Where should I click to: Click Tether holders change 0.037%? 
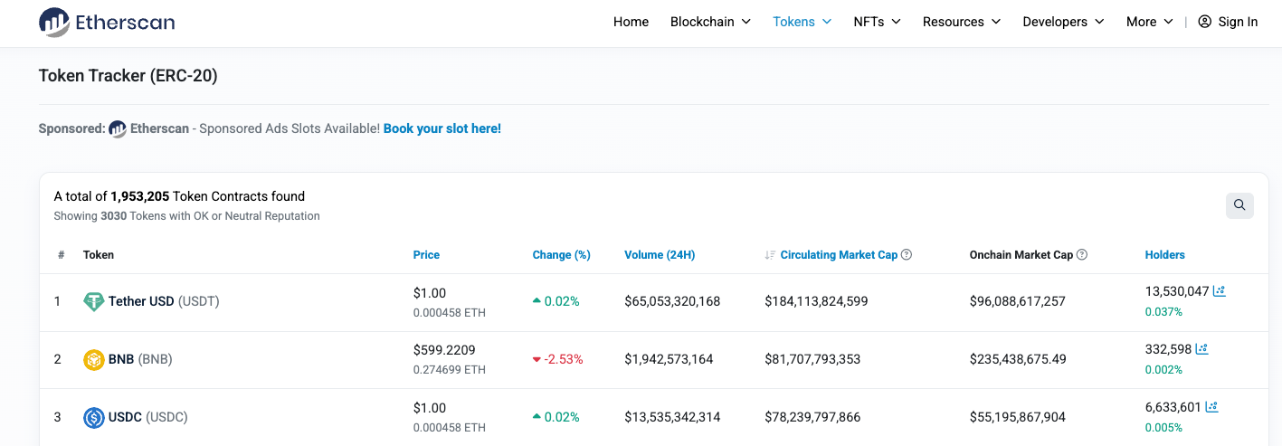coord(1163,312)
